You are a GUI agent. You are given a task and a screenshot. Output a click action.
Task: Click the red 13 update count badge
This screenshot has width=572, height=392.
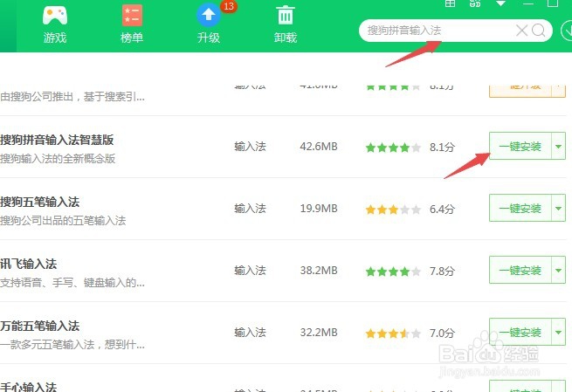coord(229,6)
